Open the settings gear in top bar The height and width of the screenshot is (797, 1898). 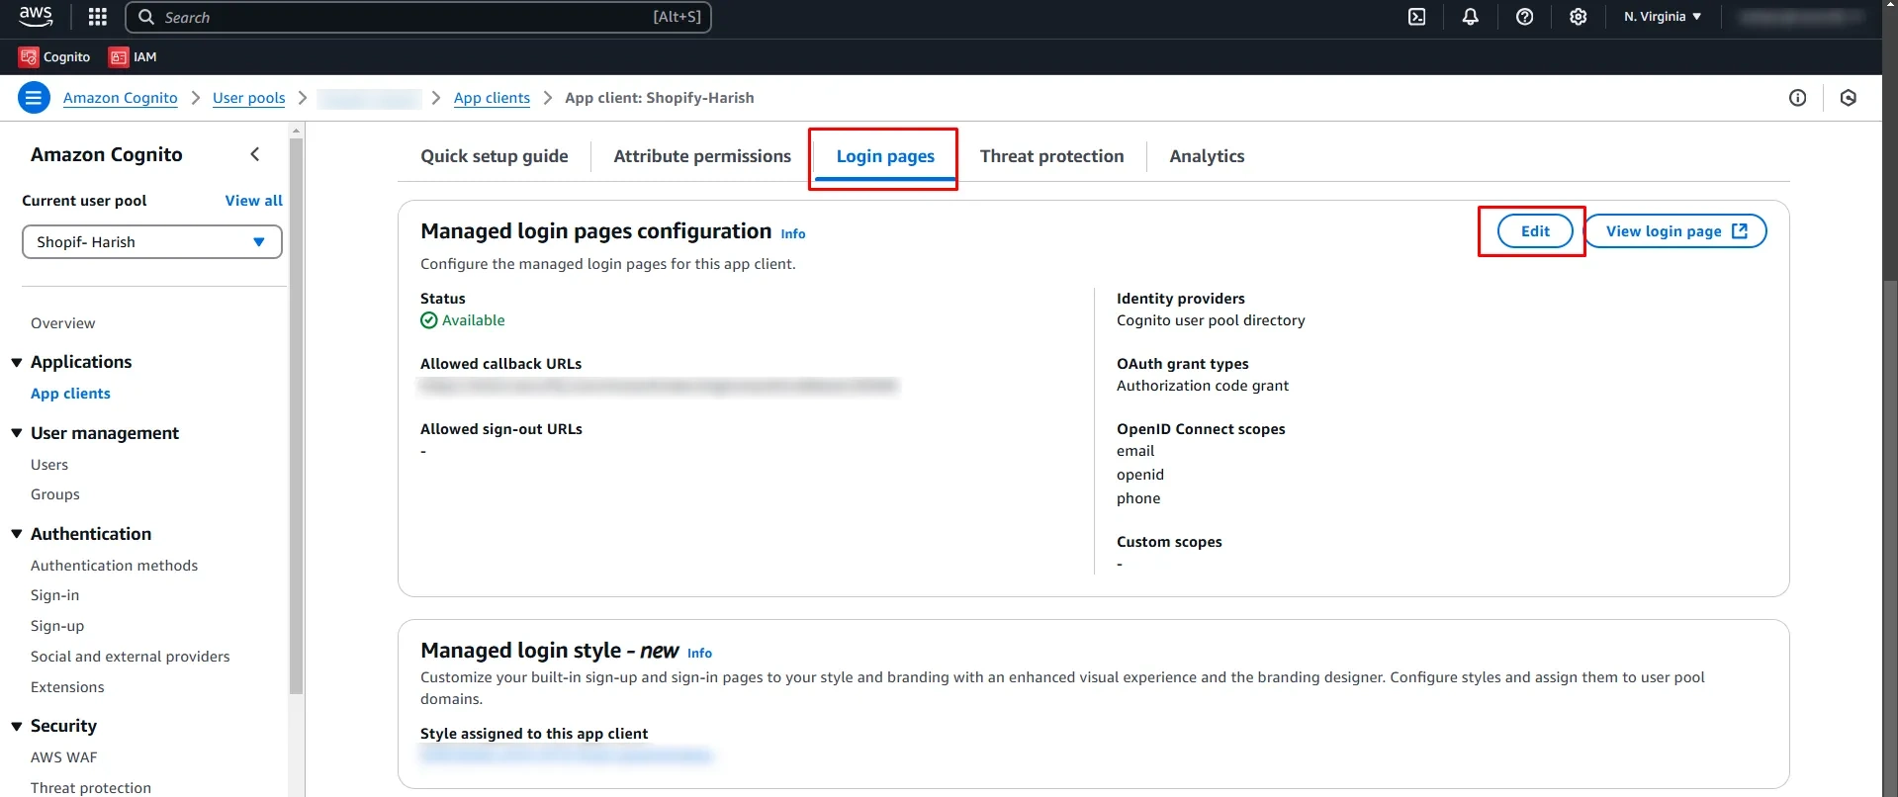1578,17
